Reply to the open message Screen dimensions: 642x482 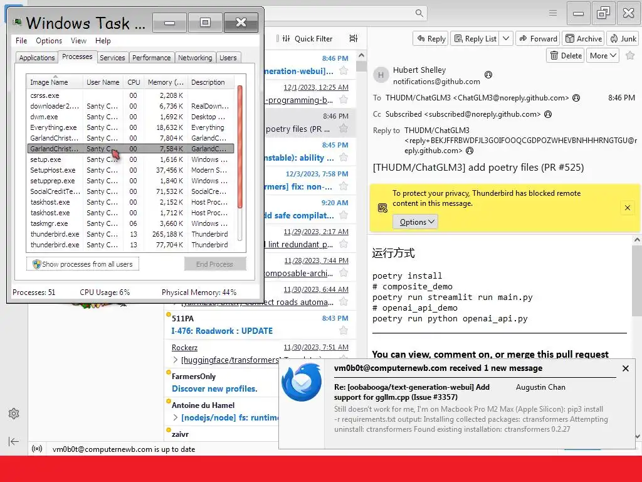point(431,38)
